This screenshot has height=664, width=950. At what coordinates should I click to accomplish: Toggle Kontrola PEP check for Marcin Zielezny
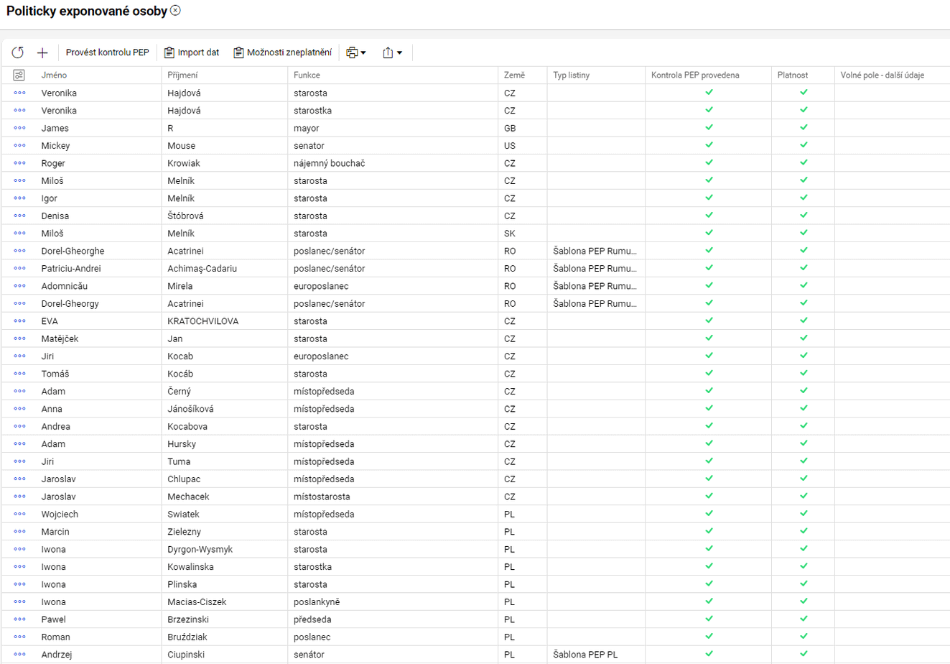coord(709,531)
